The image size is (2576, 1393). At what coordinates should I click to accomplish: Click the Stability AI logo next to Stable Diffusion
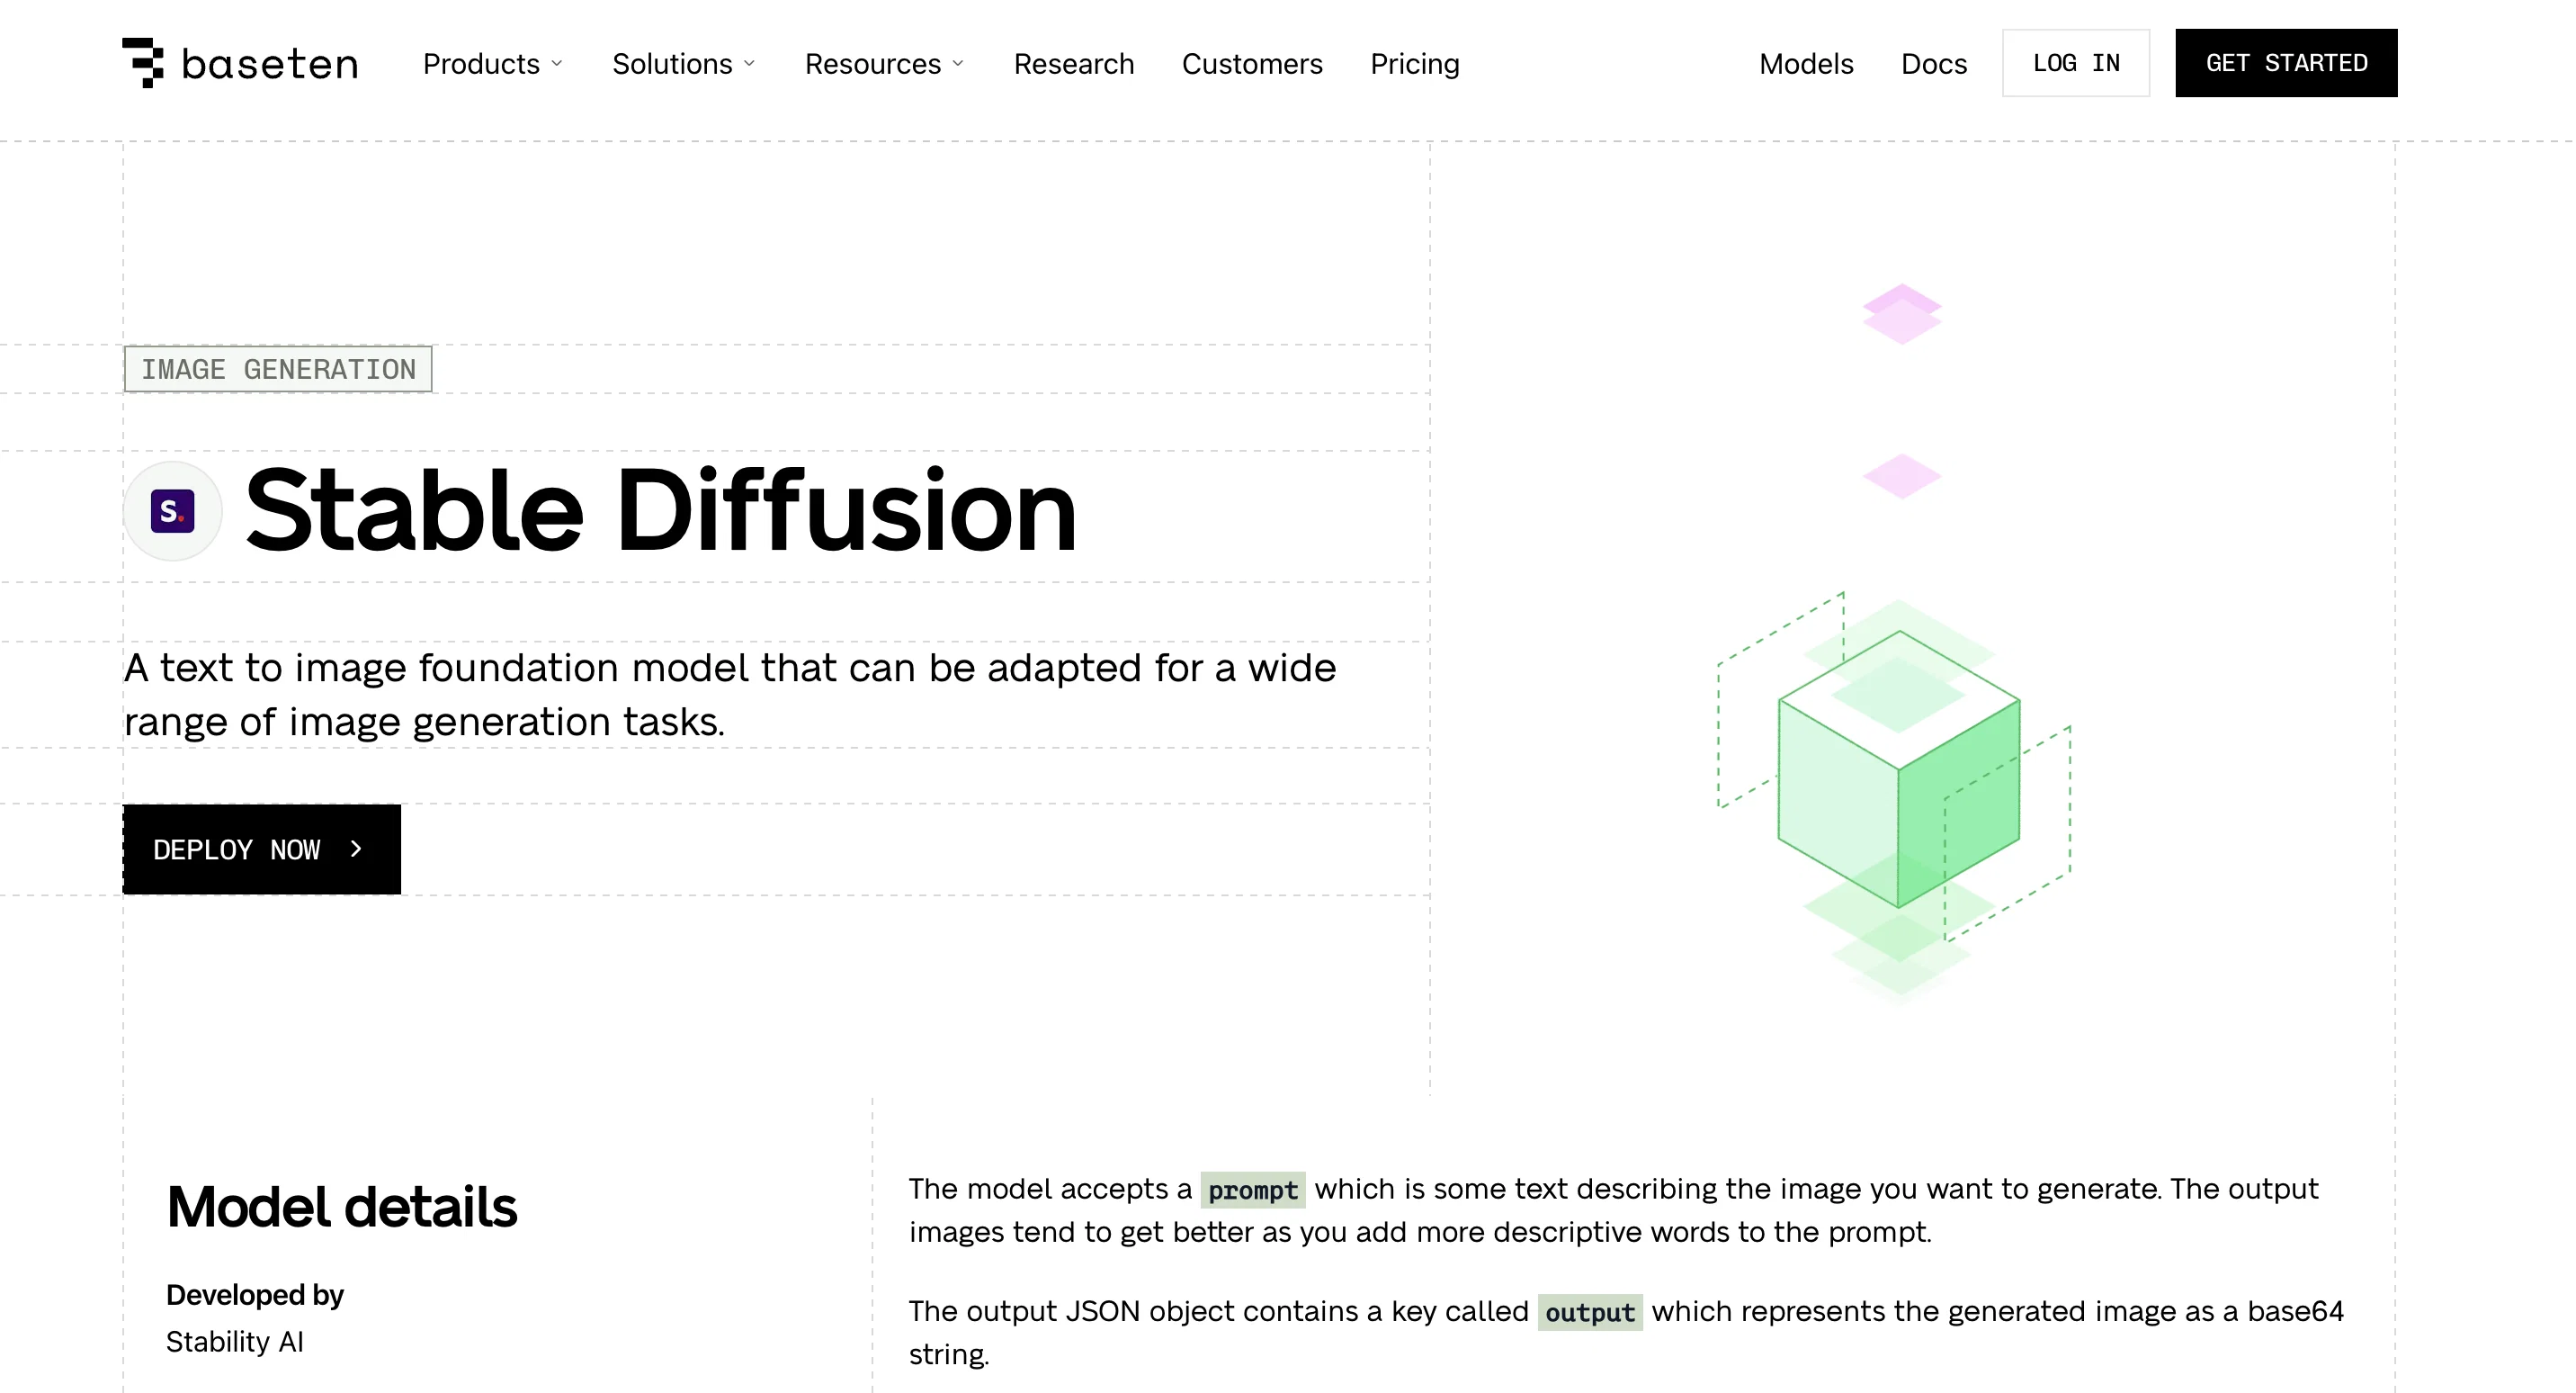(x=172, y=511)
